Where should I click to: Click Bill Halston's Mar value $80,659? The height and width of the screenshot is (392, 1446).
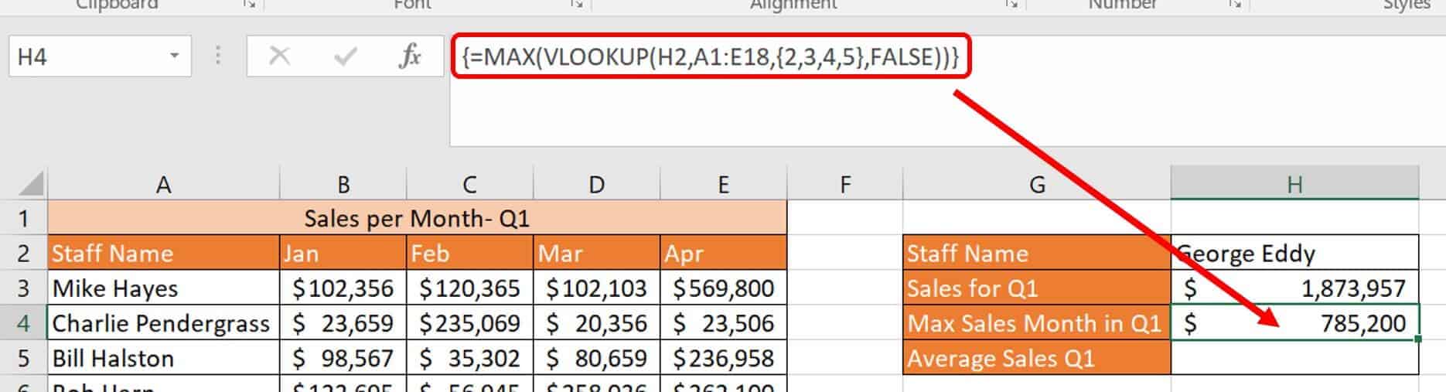(596, 358)
